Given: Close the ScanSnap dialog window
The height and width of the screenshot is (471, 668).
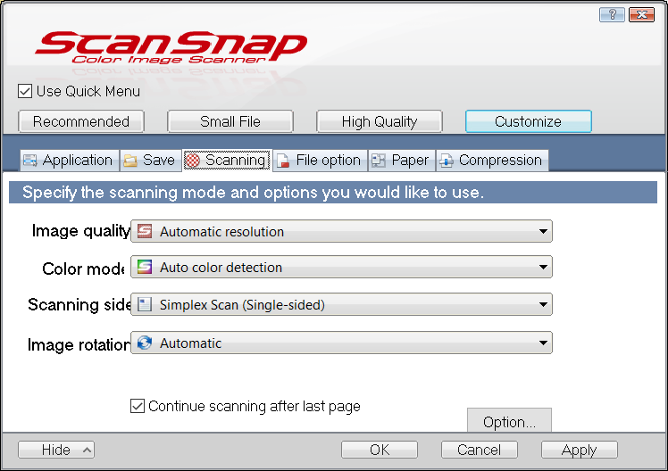Looking at the screenshot, I should 641,15.
